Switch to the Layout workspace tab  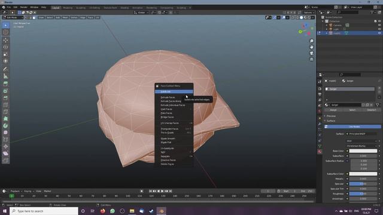(x=56, y=8)
